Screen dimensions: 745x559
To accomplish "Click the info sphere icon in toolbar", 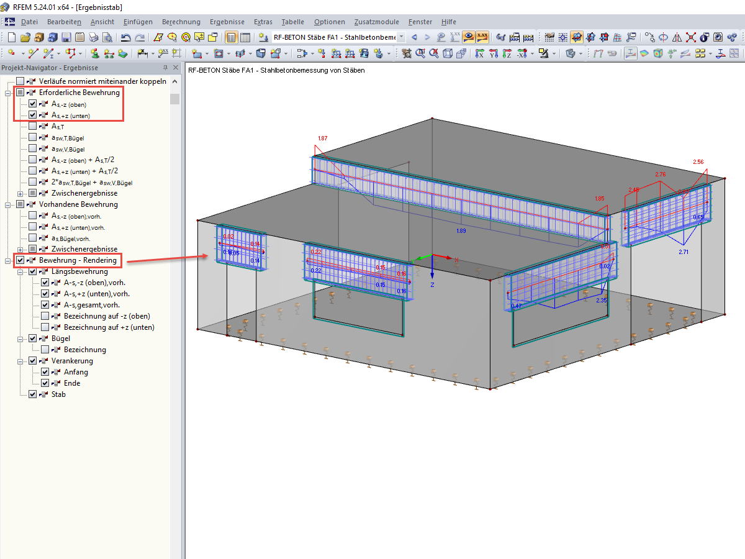I will point(704,37).
